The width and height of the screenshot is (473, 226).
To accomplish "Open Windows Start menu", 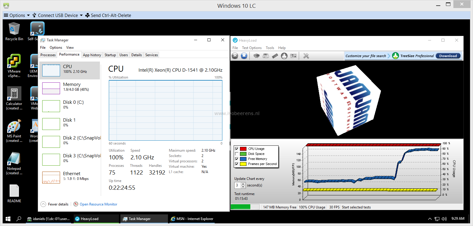I will pyautogui.click(x=8, y=219).
